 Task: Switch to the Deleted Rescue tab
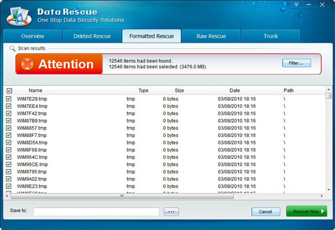point(92,36)
